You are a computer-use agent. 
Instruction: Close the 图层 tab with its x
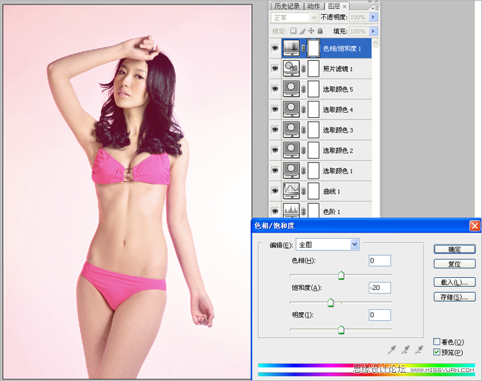coord(345,6)
